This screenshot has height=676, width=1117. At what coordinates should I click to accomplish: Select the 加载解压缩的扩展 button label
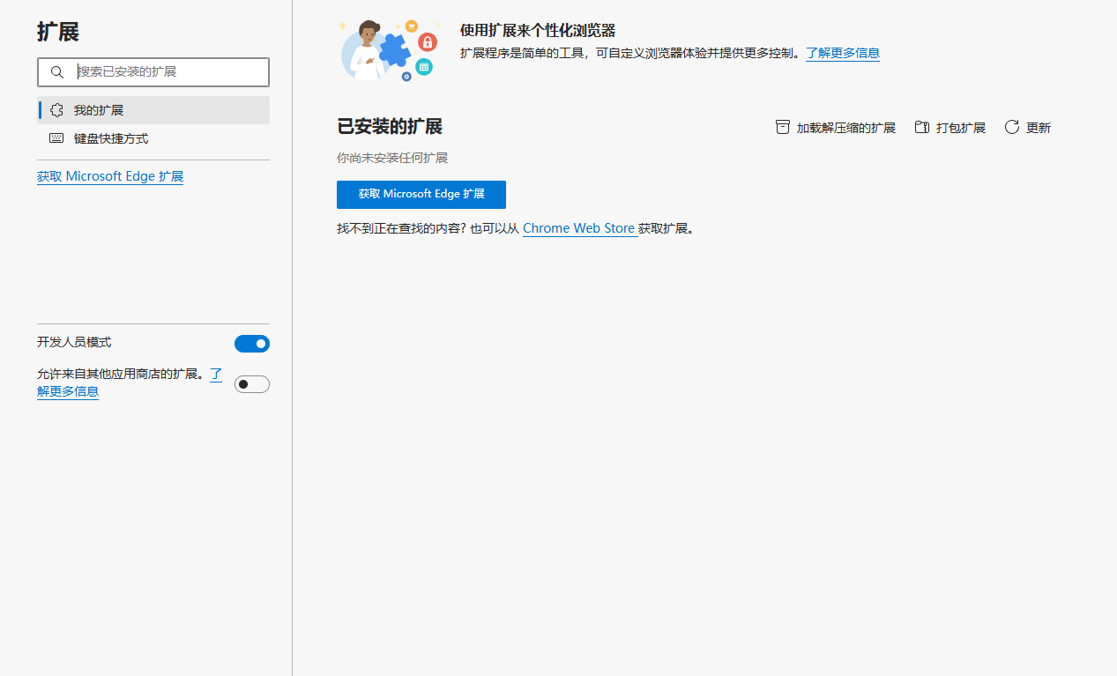coord(846,128)
